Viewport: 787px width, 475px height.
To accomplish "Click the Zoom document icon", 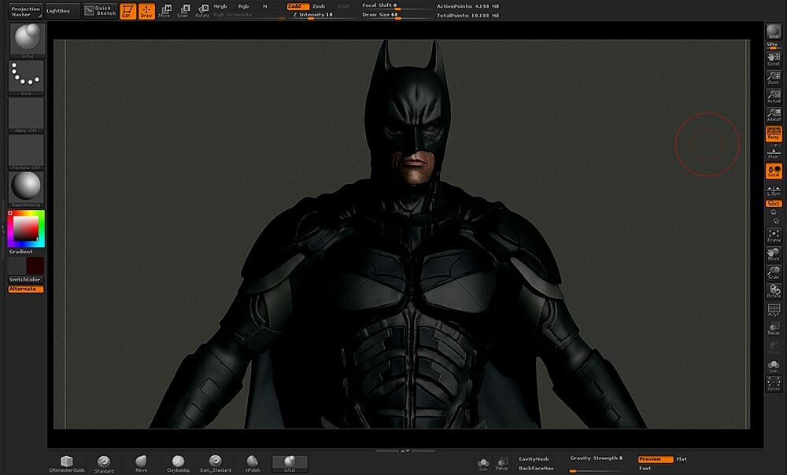I will click(x=774, y=78).
